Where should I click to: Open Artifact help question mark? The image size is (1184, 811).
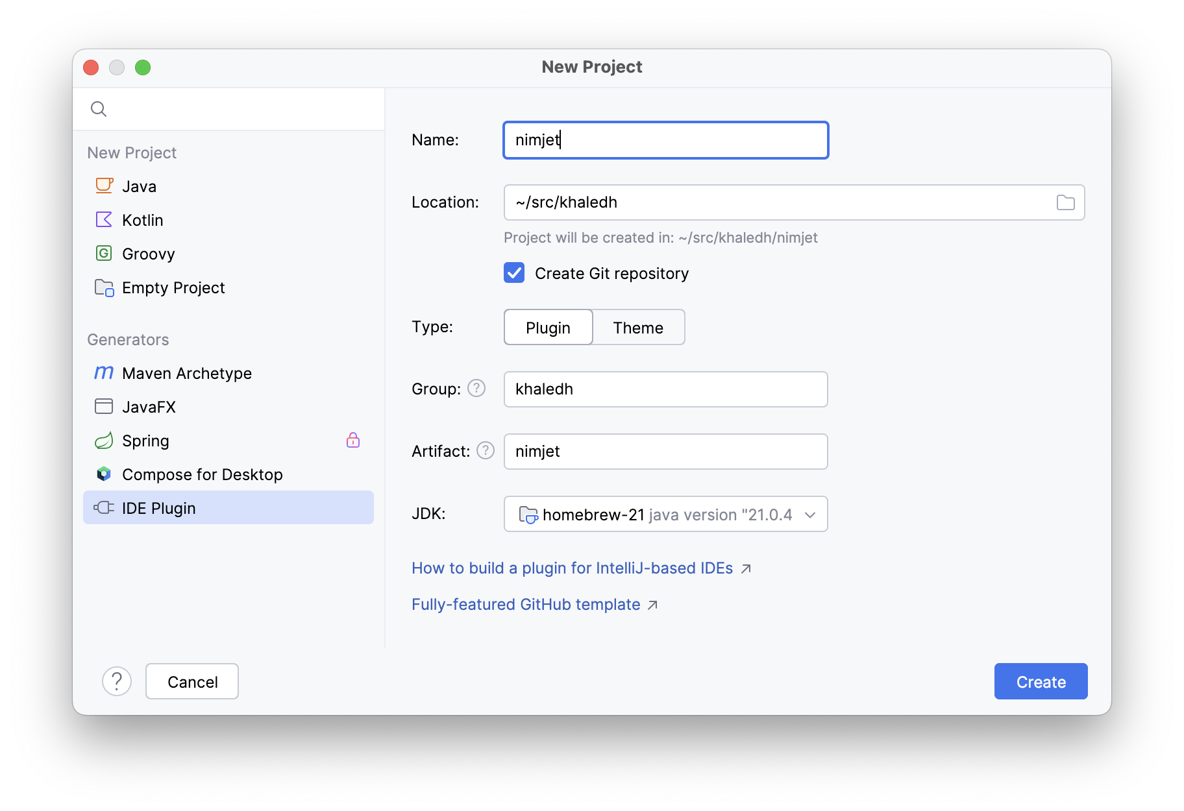(486, 450)
